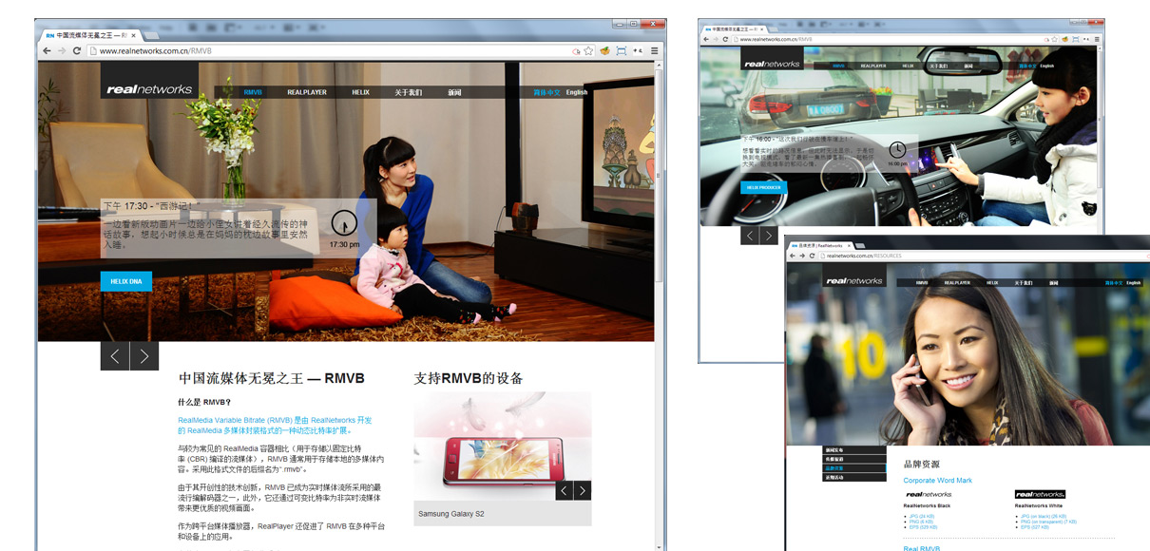Switch to 简体中文 in the large window
1150x551 pixels.
point(546,92)
